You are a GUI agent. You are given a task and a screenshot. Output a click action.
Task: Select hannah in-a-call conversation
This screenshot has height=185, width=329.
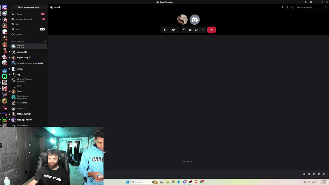[29, 46]
